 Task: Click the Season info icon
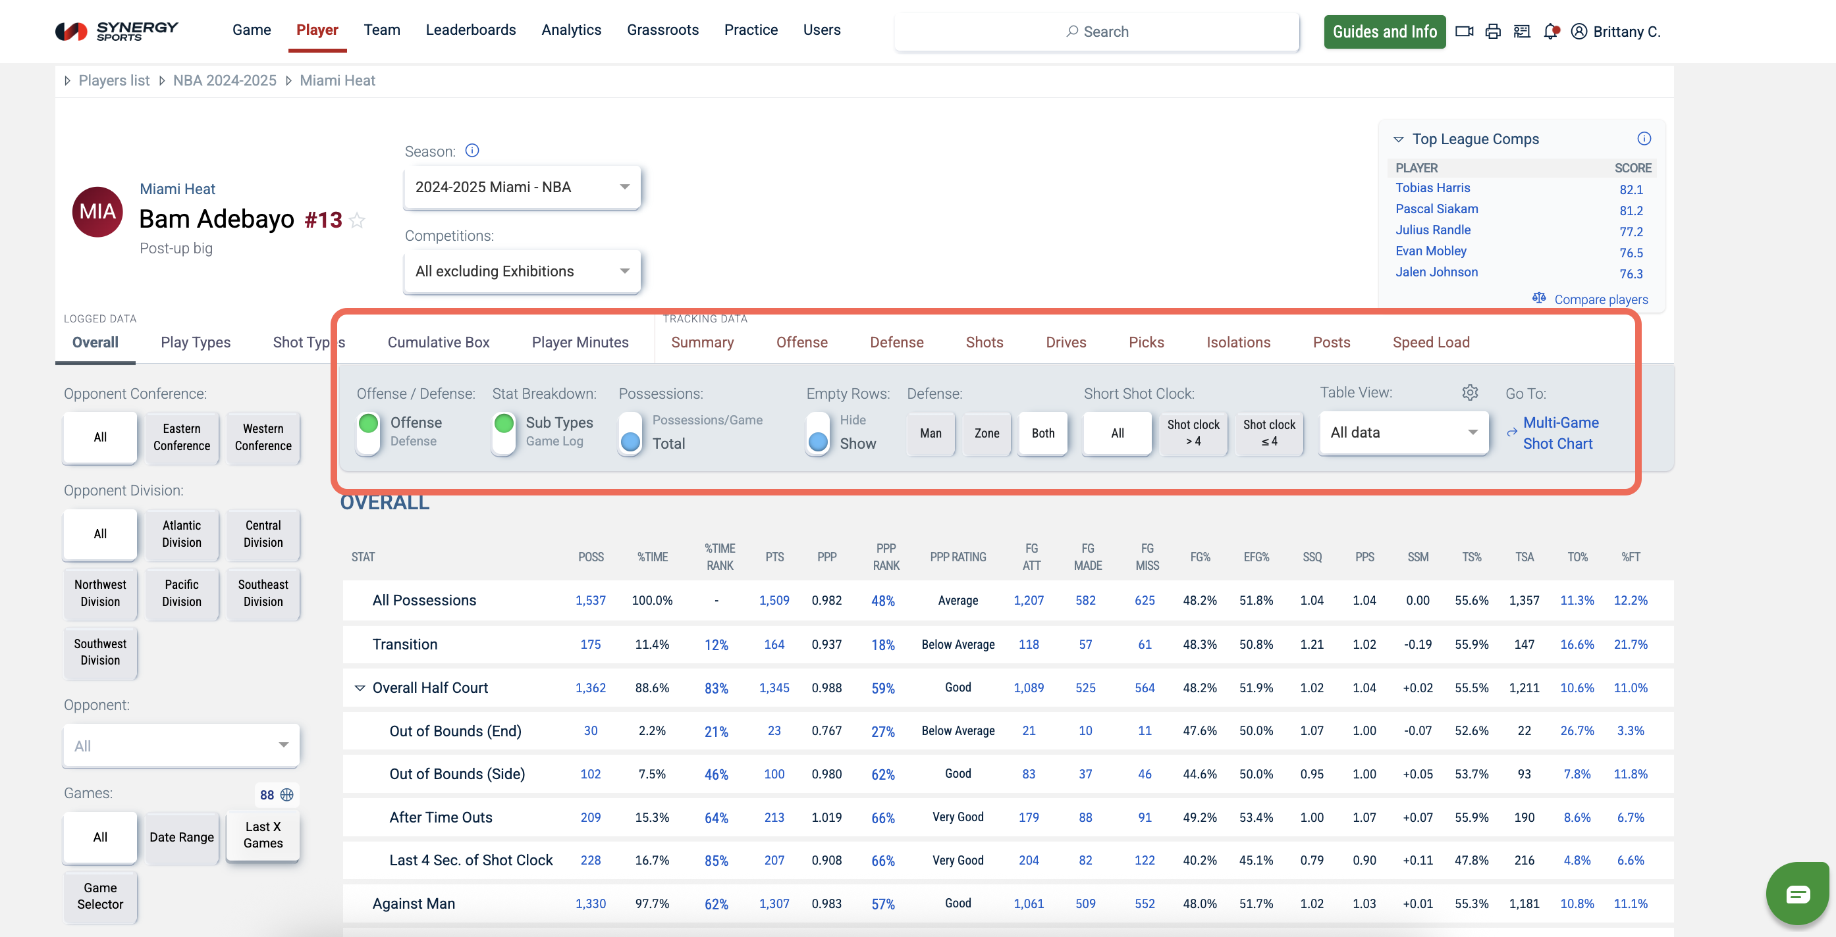(472, 151)
